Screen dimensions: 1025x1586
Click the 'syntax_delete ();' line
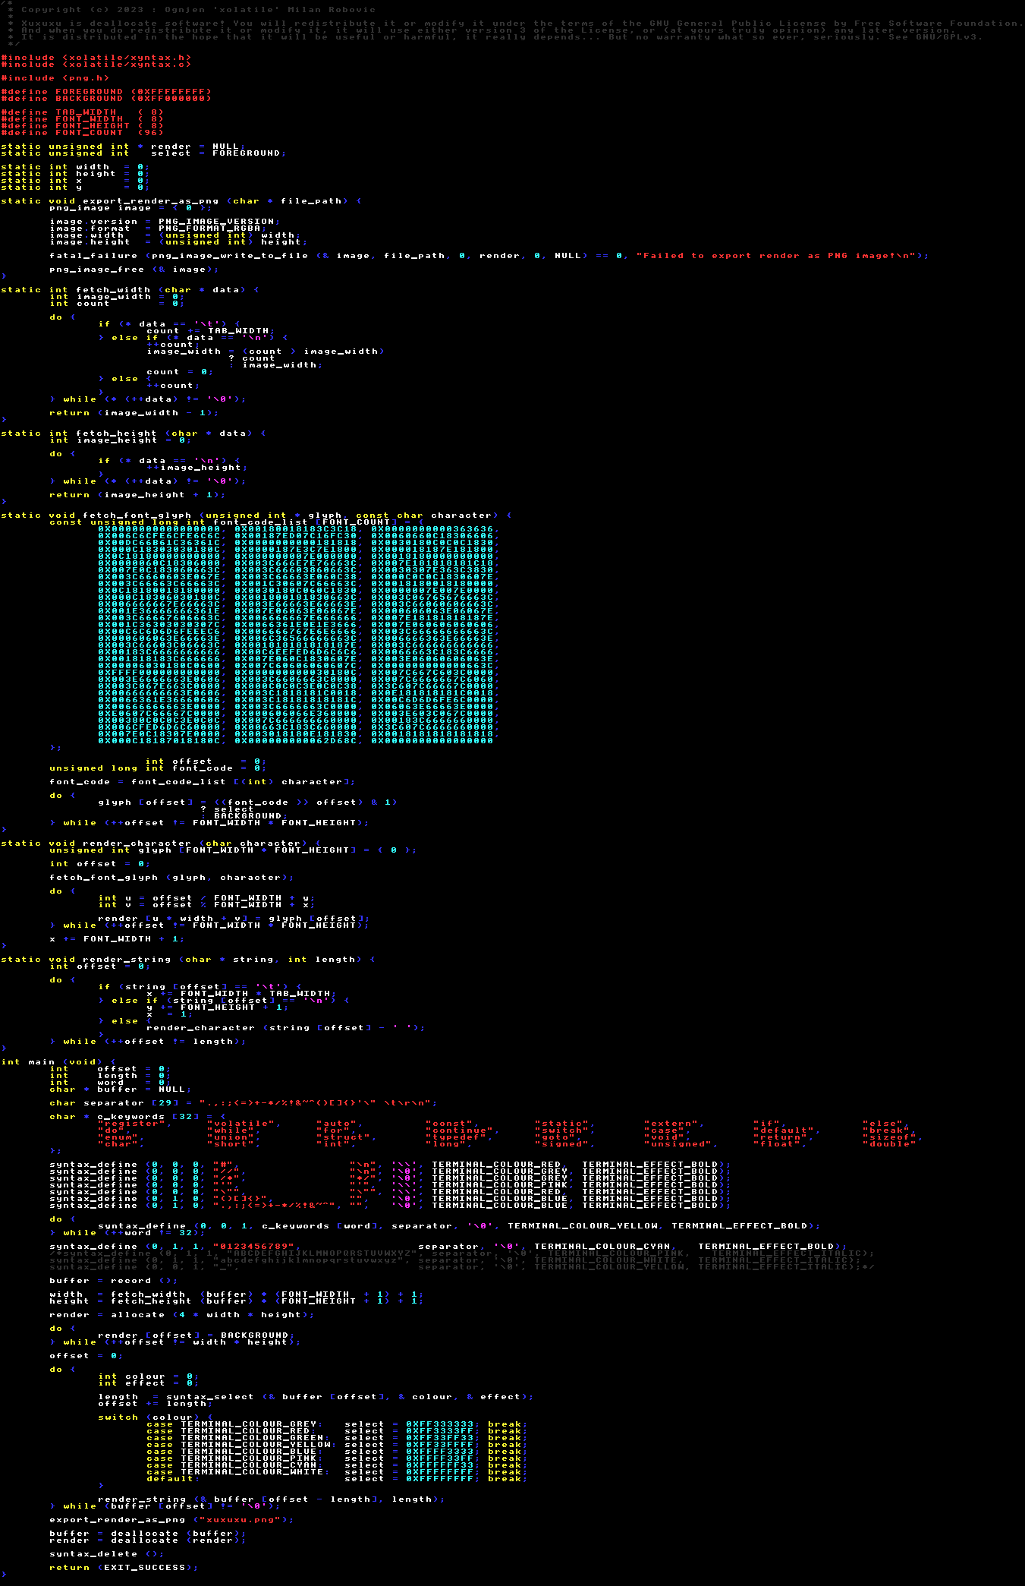pyautogui.click(x=106, y=1554)
